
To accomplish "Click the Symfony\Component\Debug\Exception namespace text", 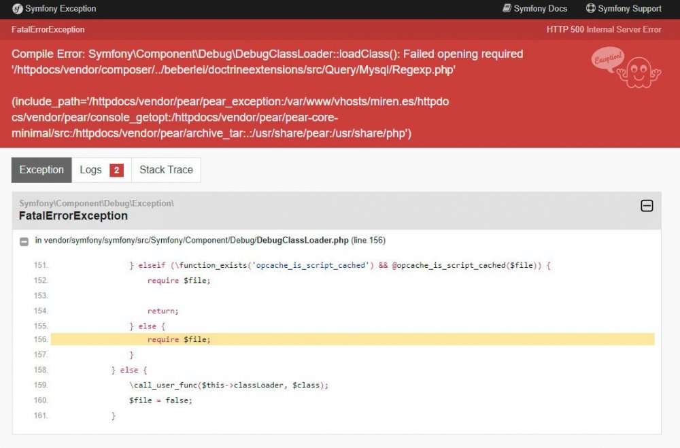I will point(97,203).
